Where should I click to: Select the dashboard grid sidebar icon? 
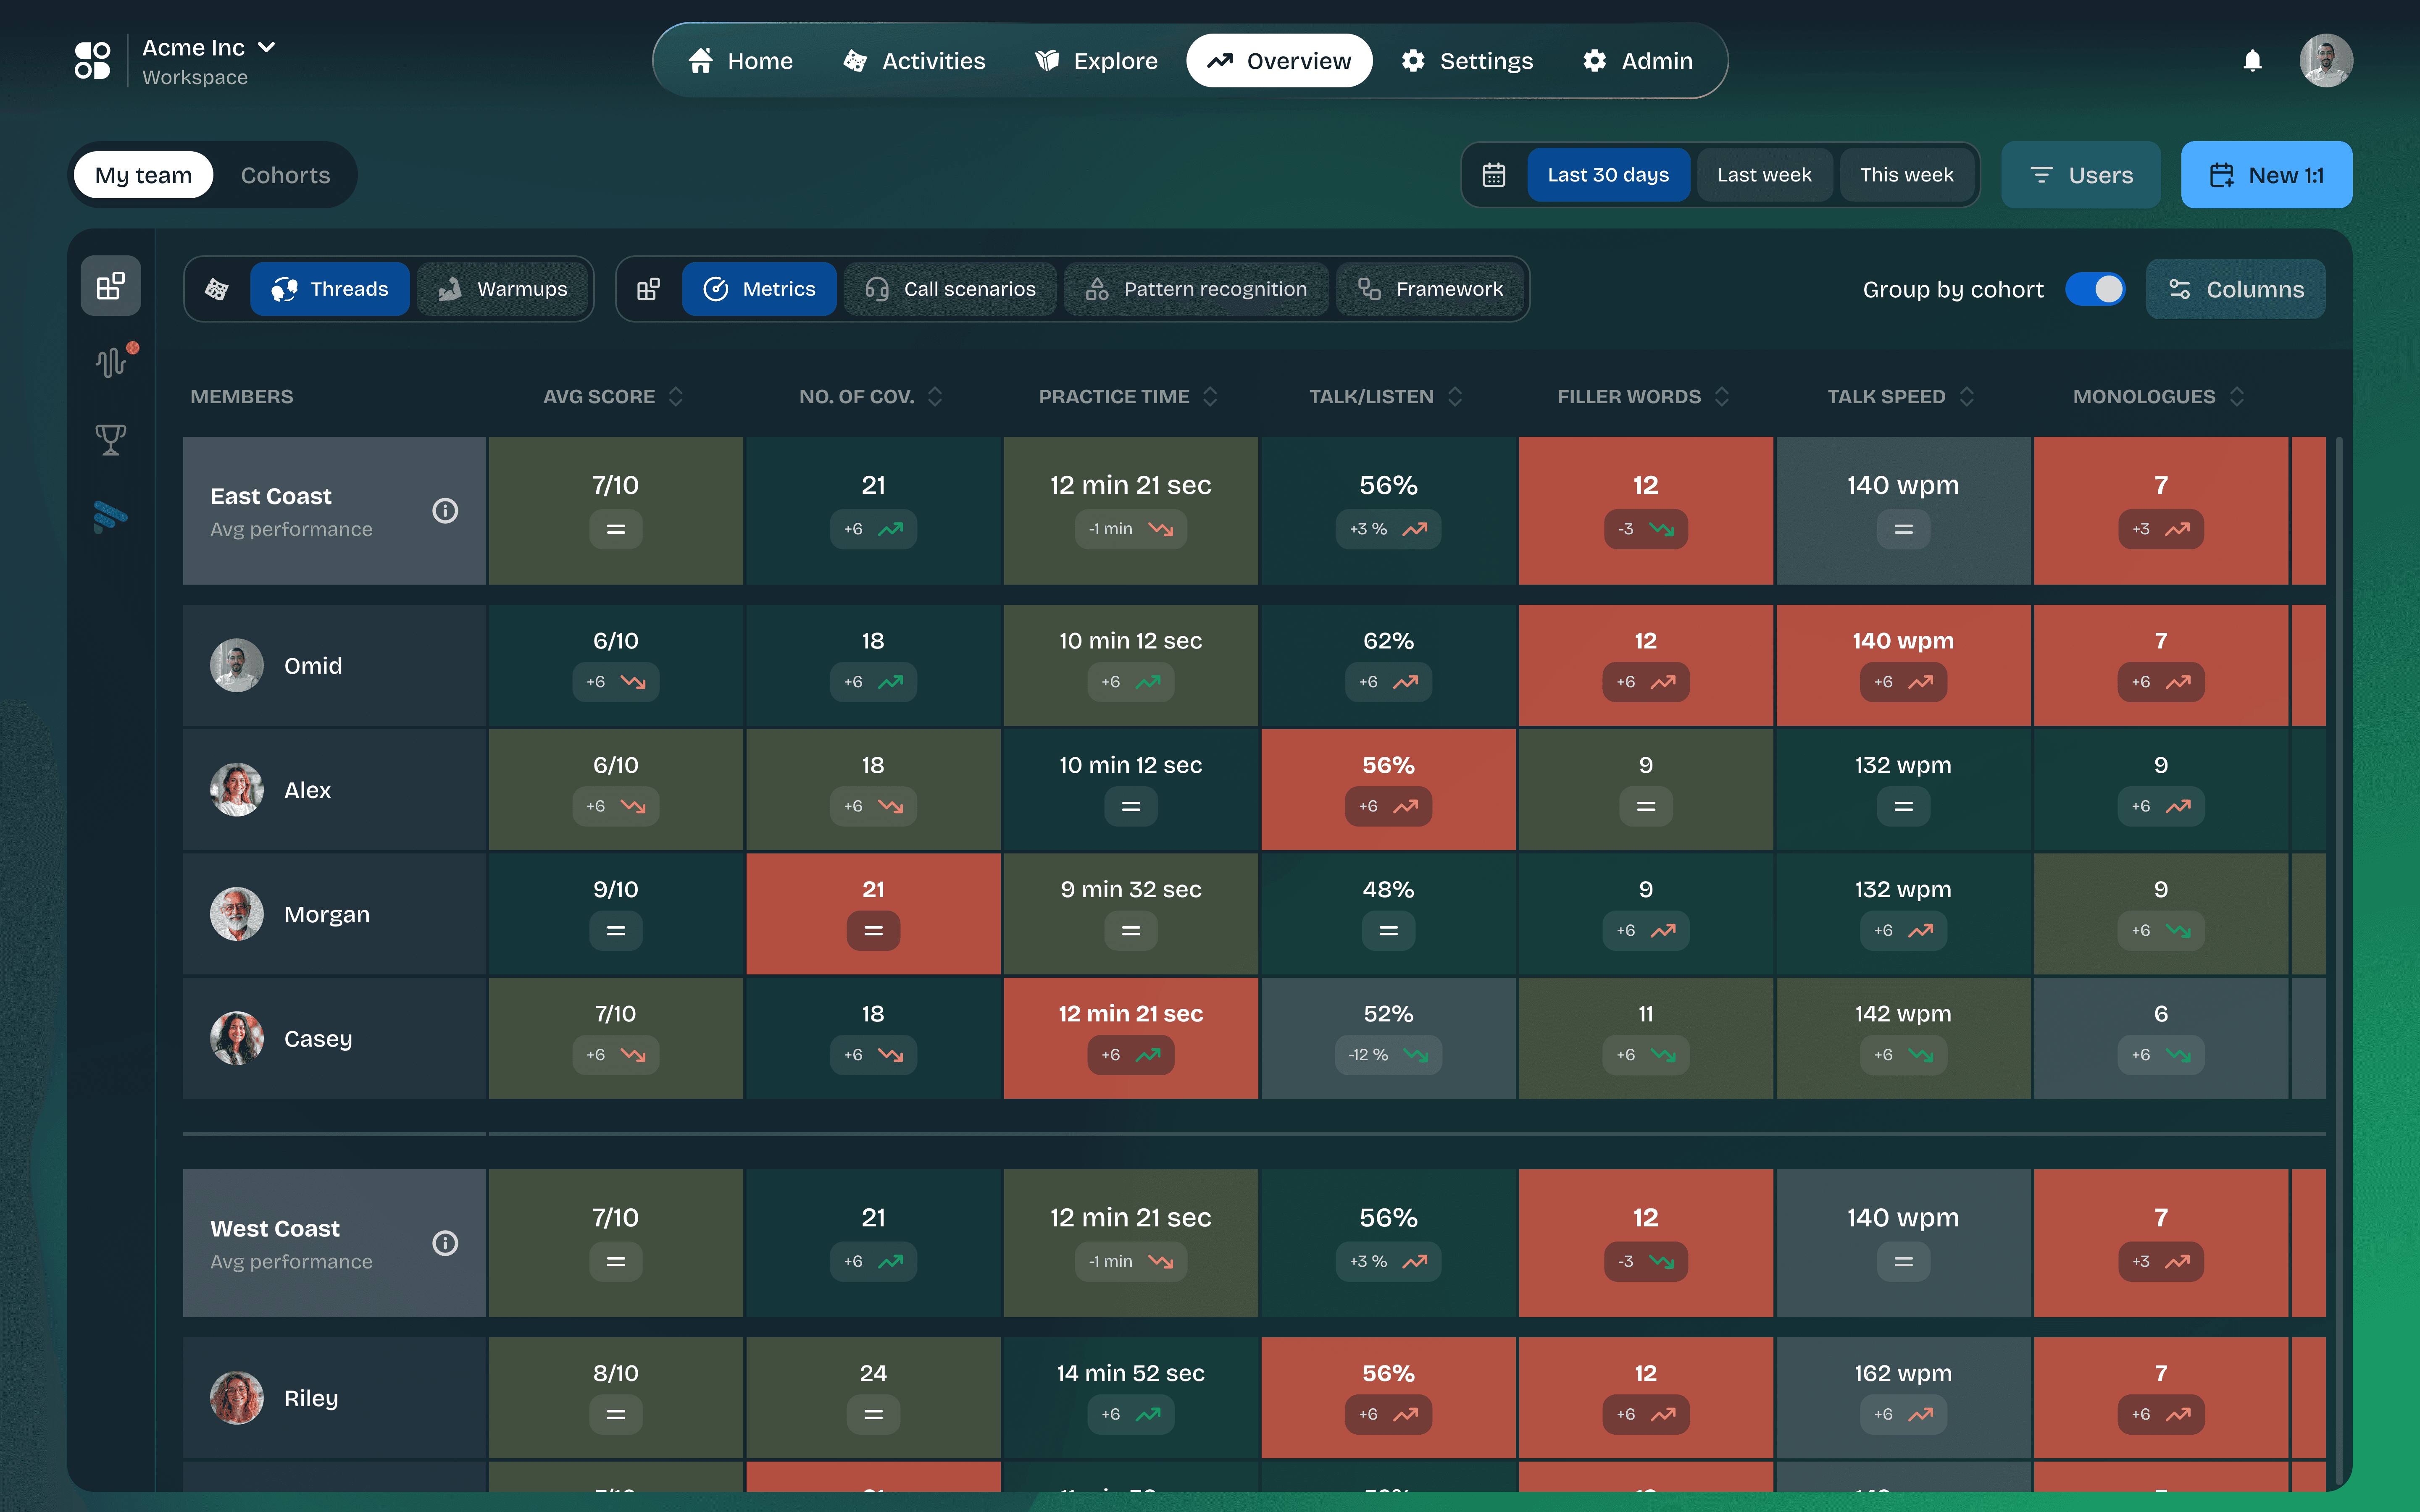point(110,287)
